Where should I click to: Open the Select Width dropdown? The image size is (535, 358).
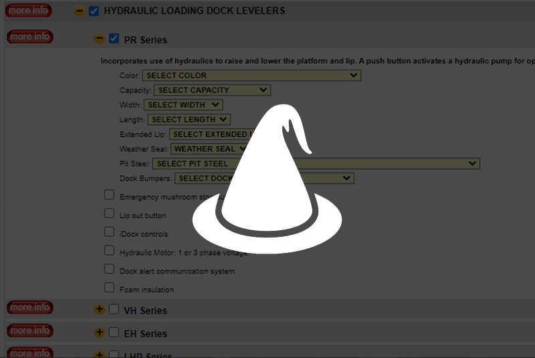[x=183, y=105]
